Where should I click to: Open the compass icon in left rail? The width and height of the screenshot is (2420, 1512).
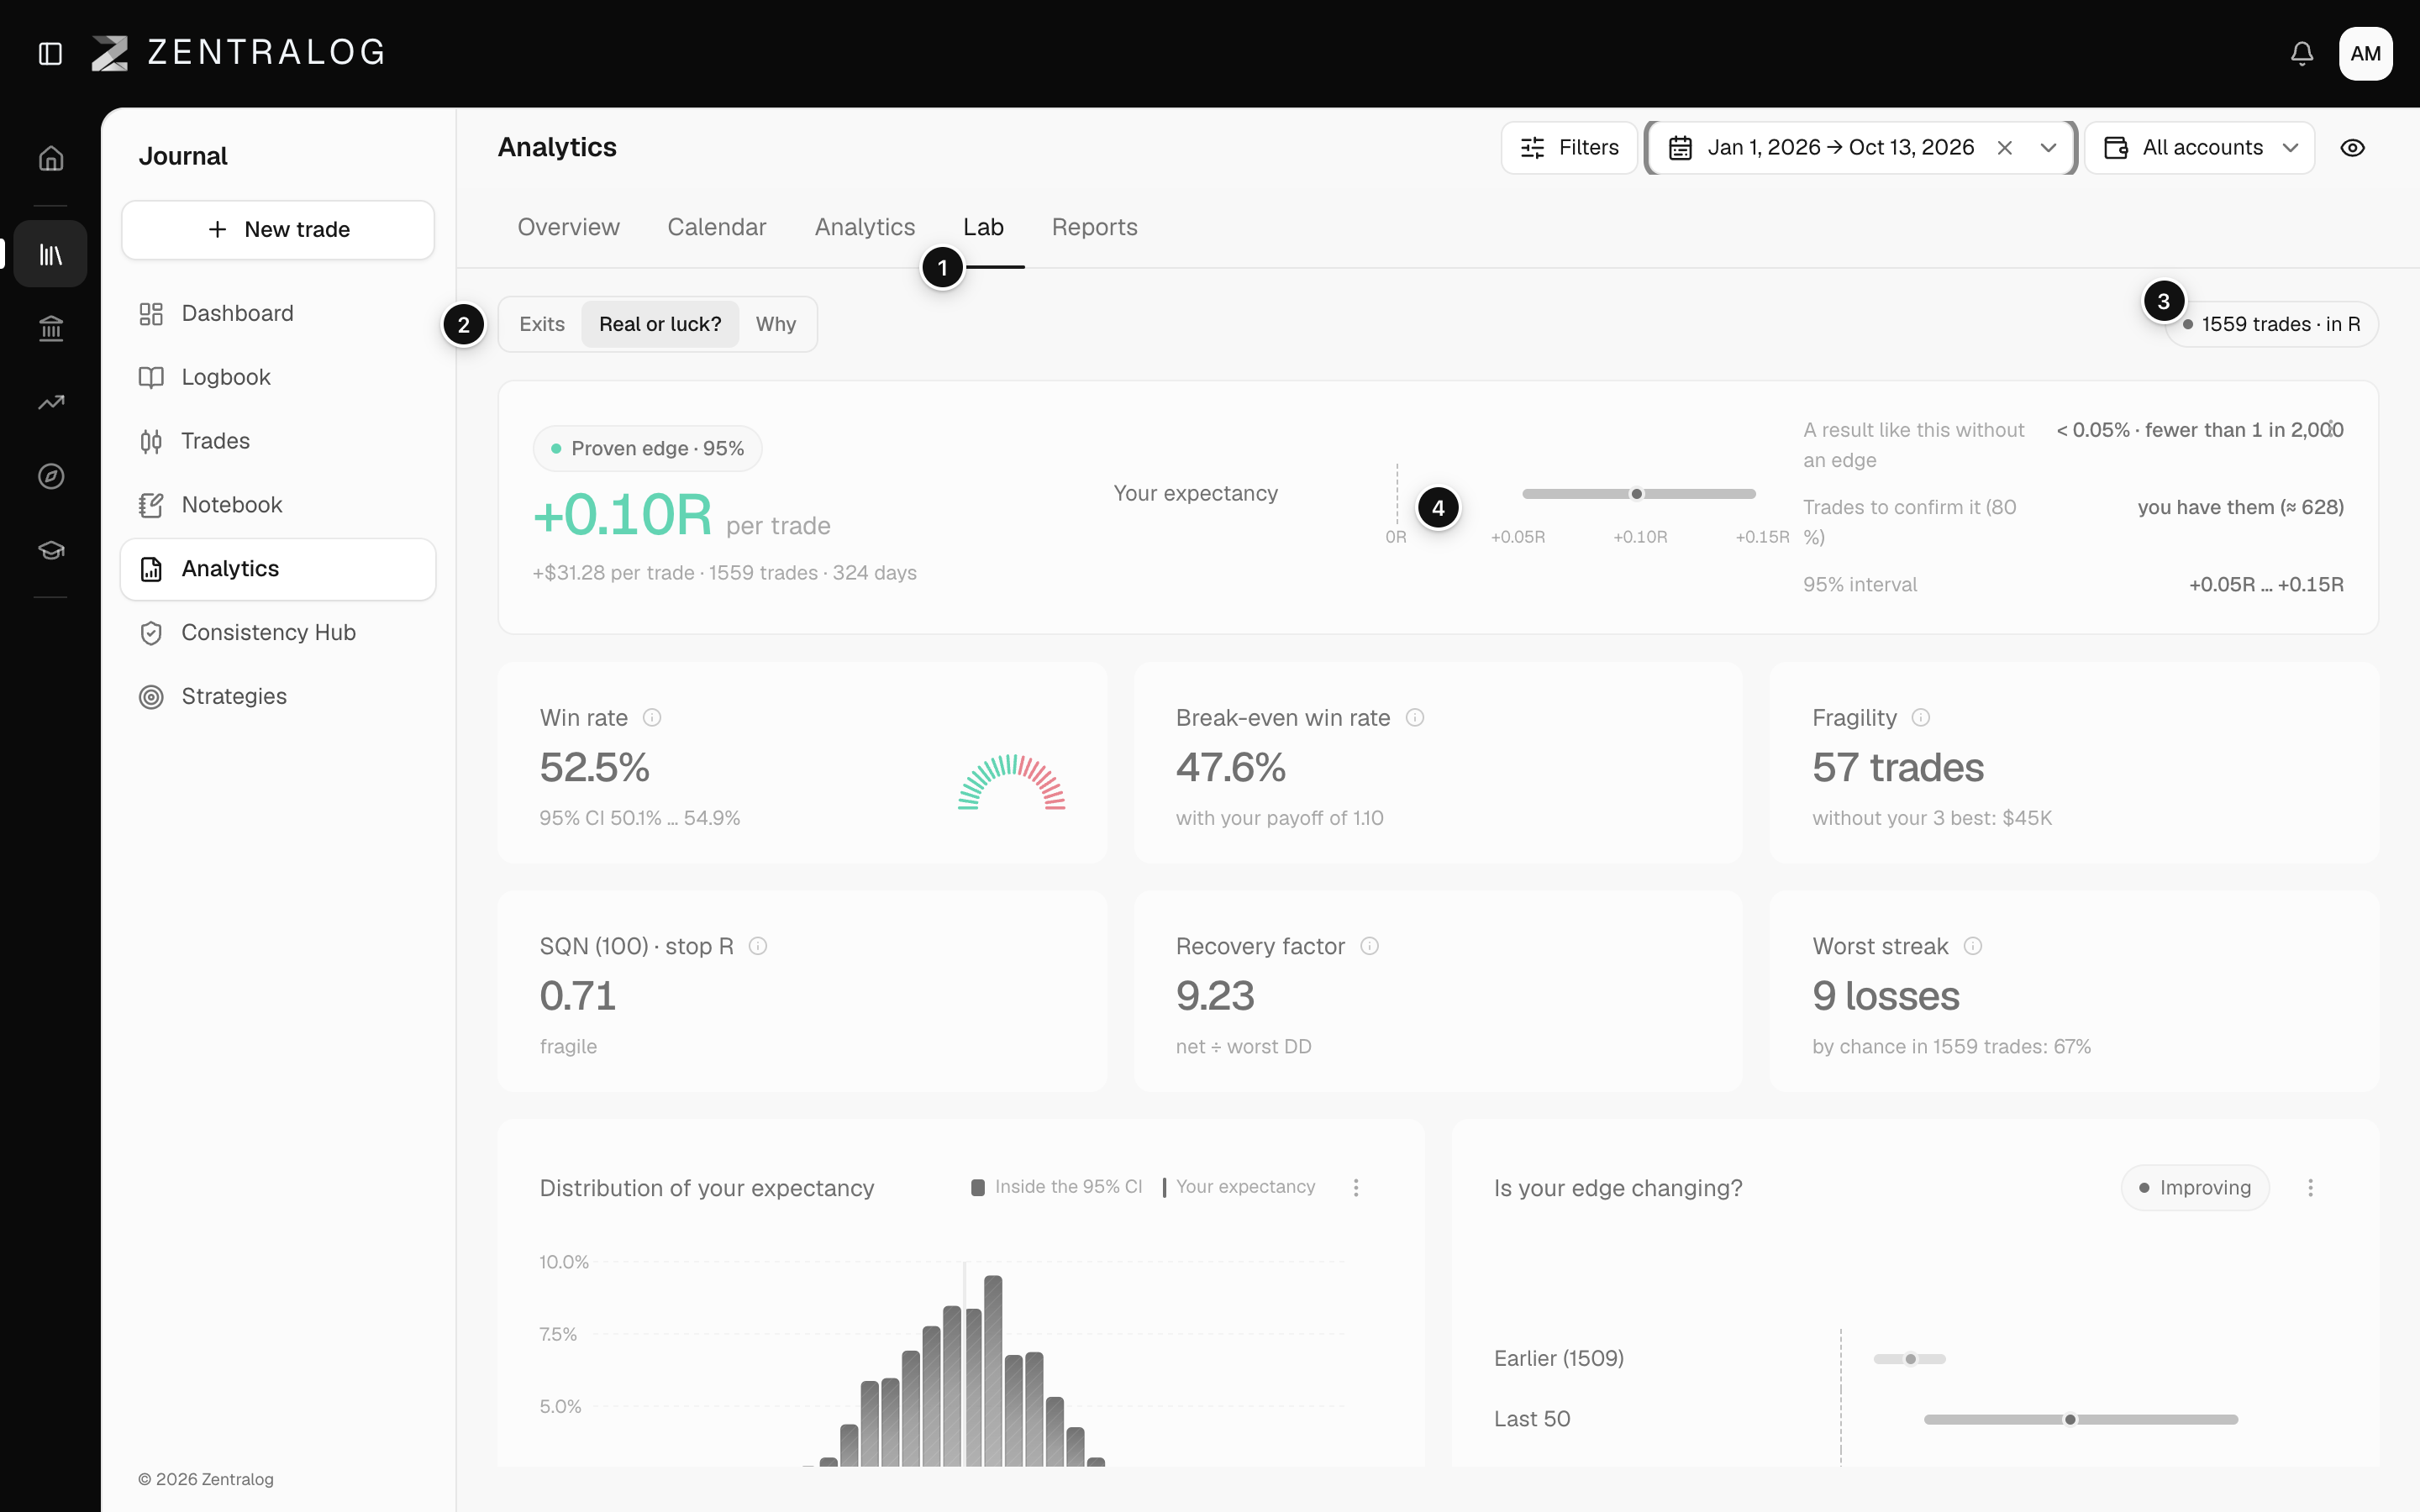pos(51,476)
